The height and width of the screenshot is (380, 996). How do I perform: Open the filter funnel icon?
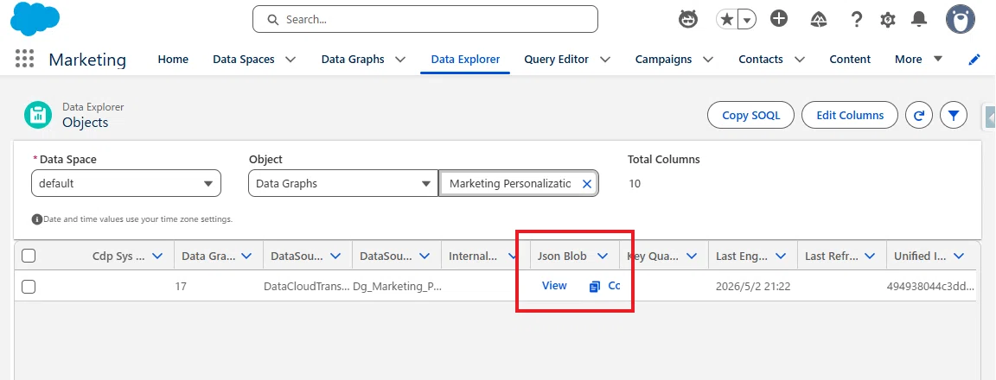954,116
